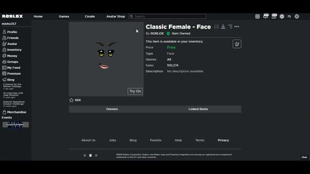Open the three-dots more options menu
Viewport: 310px width, 174px height.
coord(237,27)
